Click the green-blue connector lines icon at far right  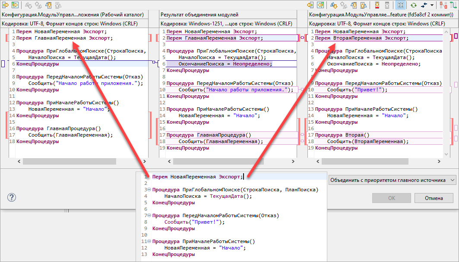point(454,5)
